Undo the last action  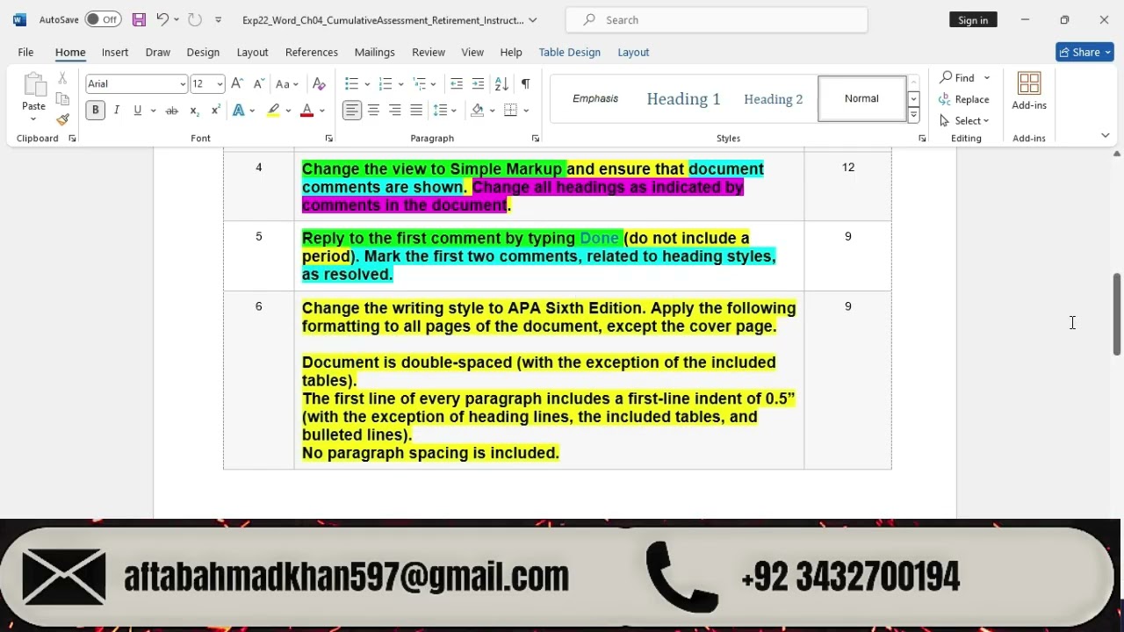pyautogui.click(x=162, y=19)
